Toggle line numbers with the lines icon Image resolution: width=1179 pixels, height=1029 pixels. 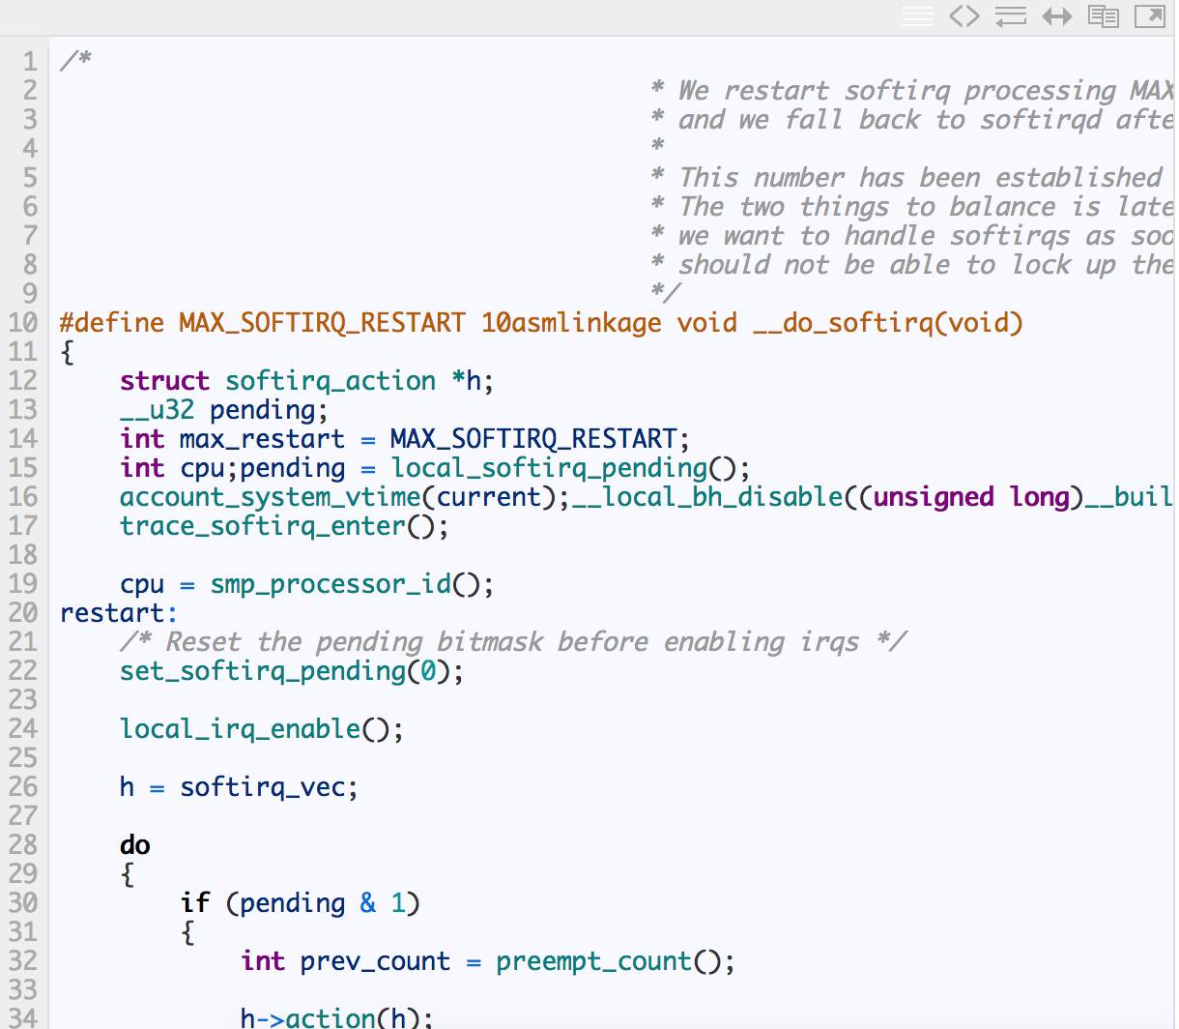pos(918,16)
